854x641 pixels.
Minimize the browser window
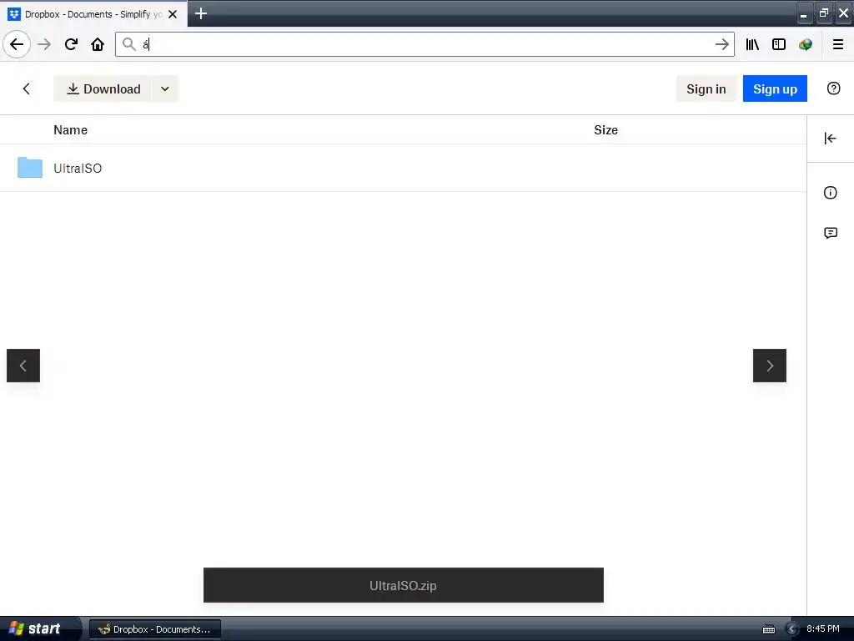pos(803,13)
